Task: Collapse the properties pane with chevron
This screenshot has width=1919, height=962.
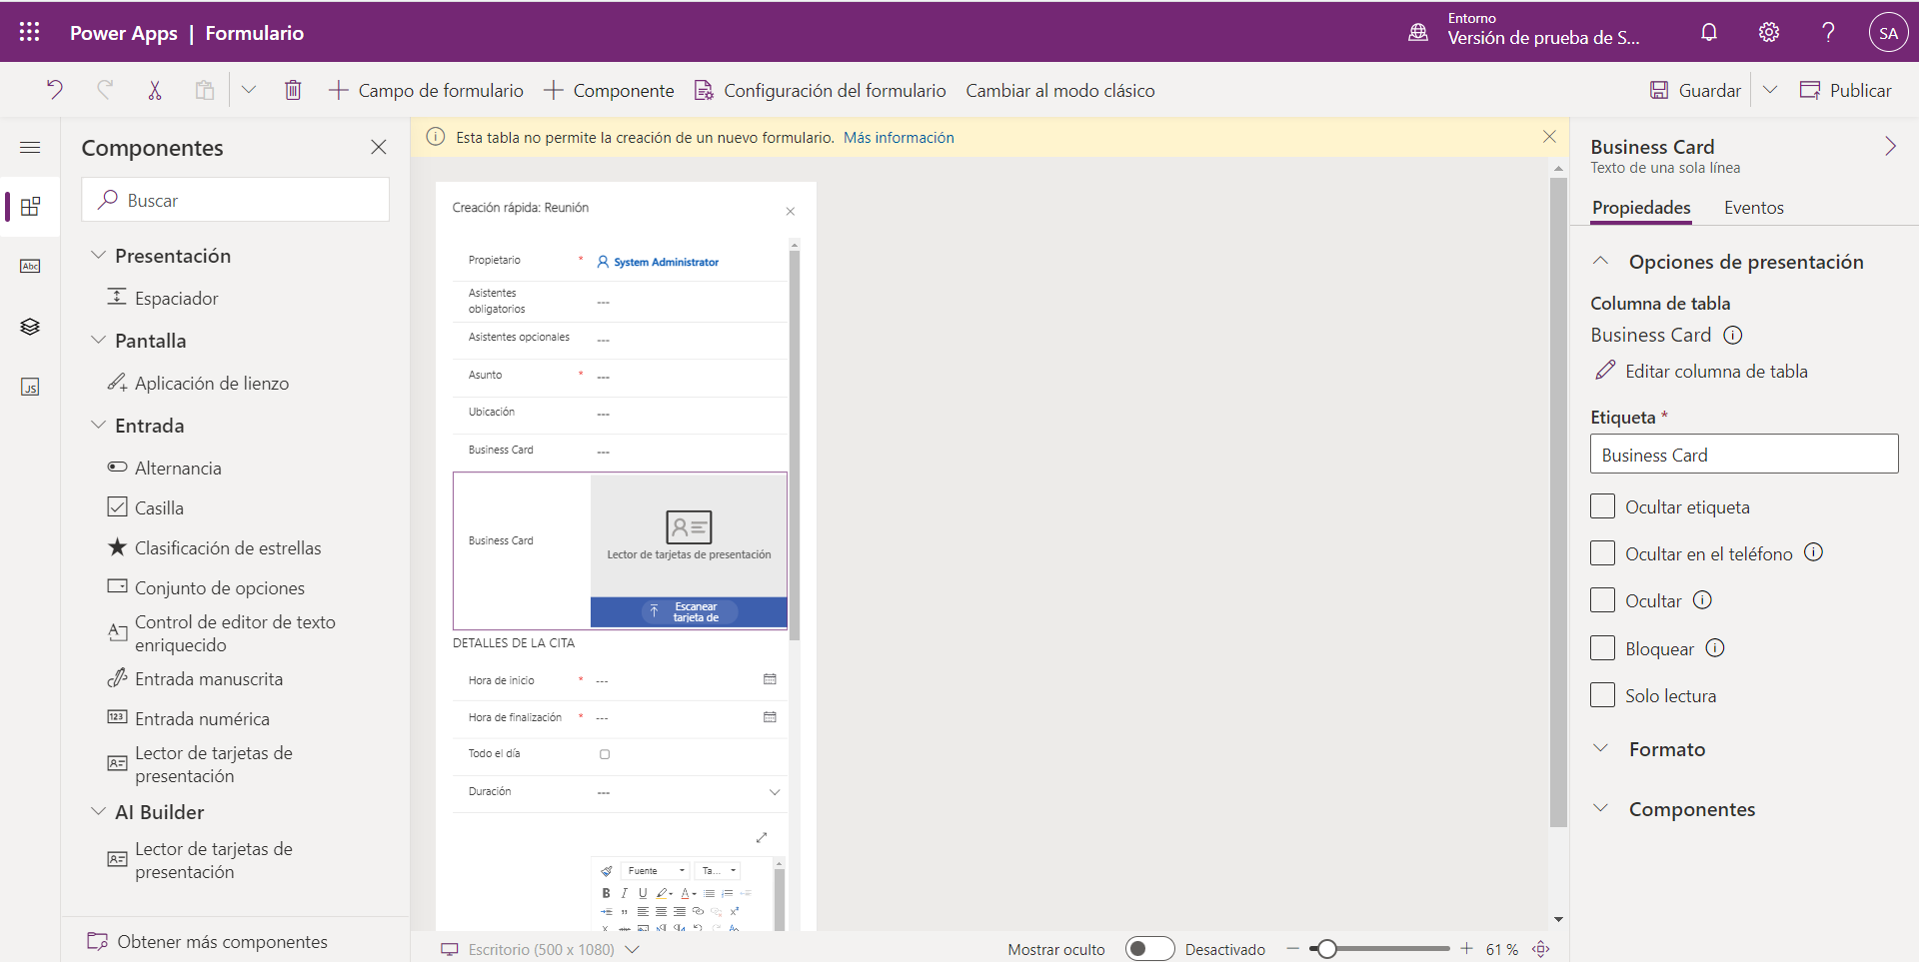Action: pos(1890,147)
